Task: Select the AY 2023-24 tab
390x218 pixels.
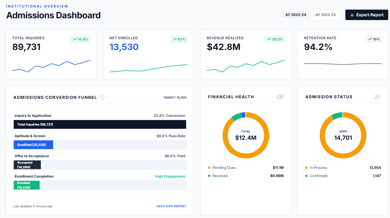Action: tap(295, 15)
